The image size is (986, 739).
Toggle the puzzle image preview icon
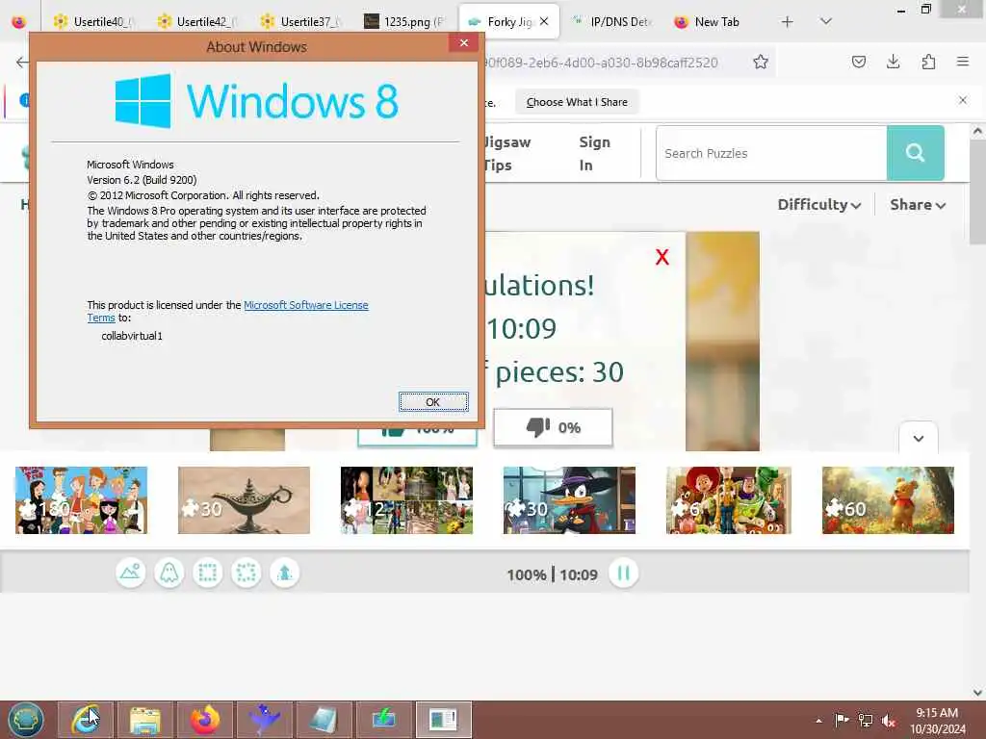(x=131, y=573)
